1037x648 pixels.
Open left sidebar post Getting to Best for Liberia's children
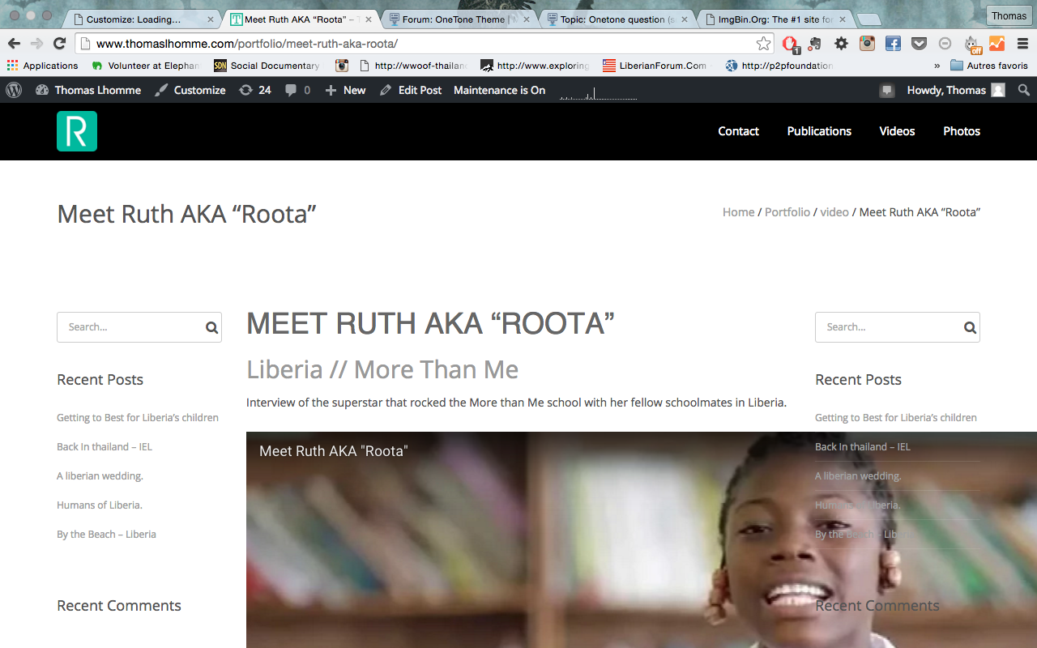138,418
